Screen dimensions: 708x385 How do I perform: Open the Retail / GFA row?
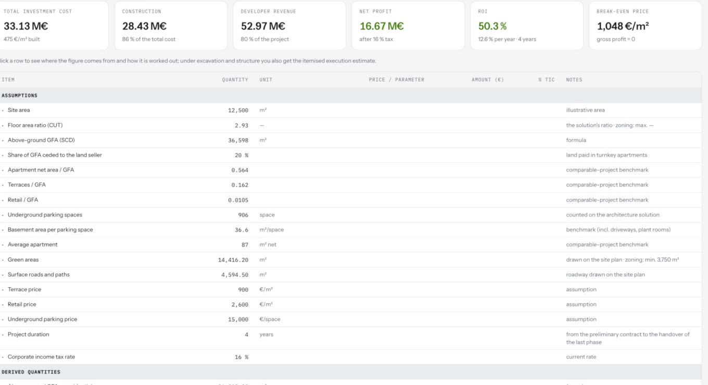(350, 200)
